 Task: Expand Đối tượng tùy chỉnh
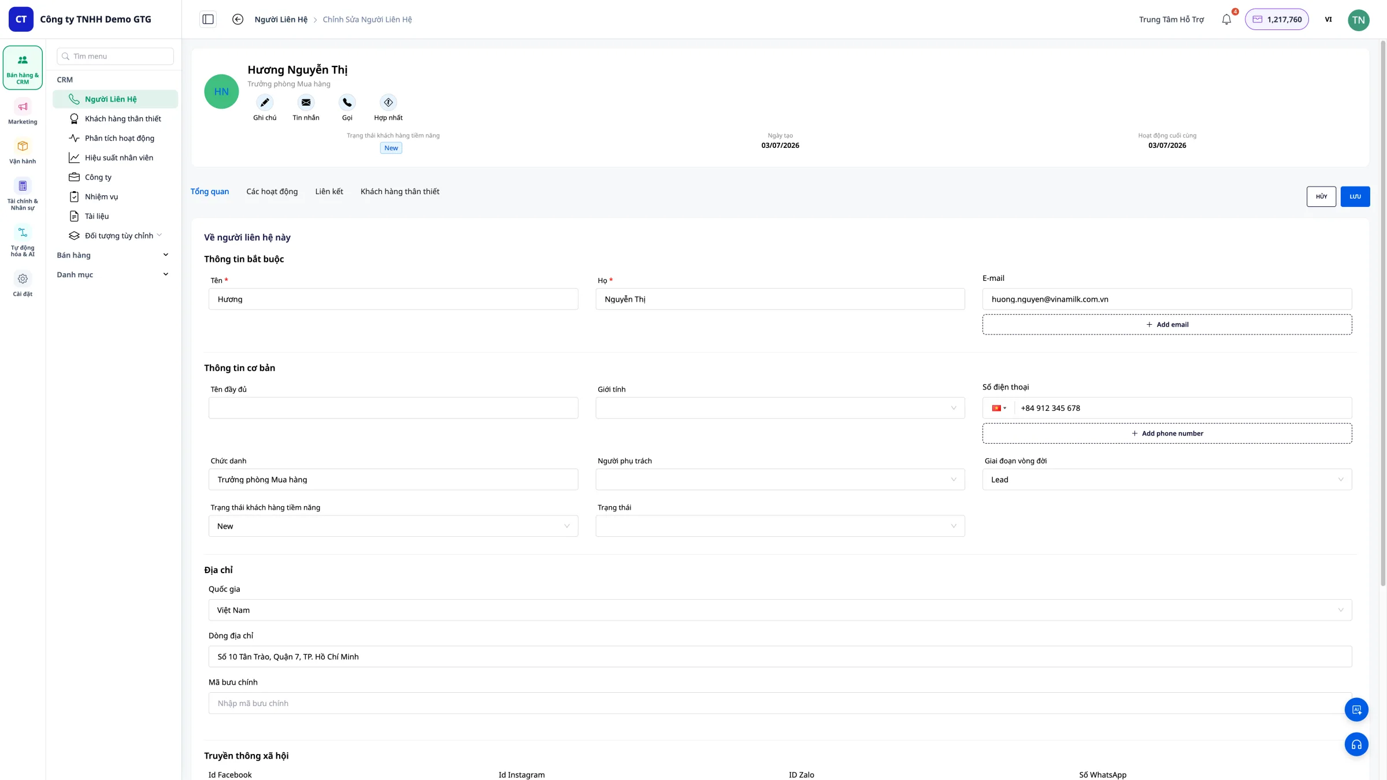coord(115,236)
